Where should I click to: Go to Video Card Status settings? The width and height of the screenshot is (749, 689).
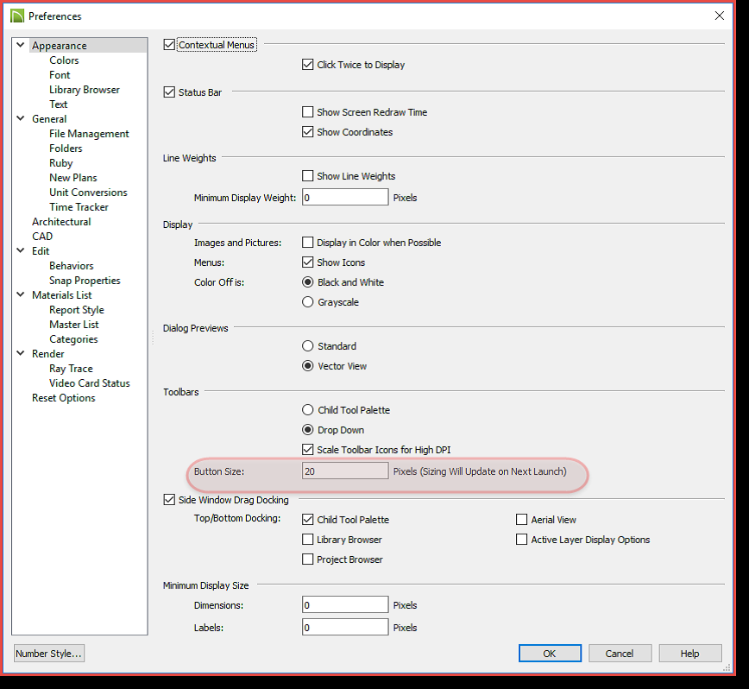[89, 383]
